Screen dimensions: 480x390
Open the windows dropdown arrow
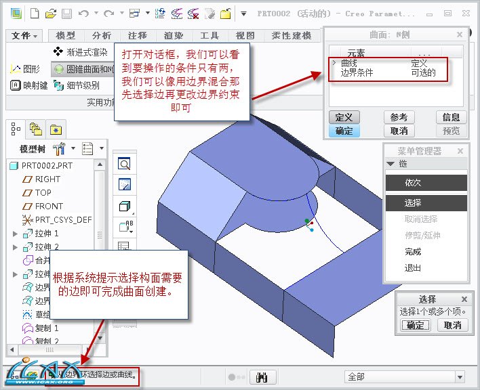tap(148, 13)
